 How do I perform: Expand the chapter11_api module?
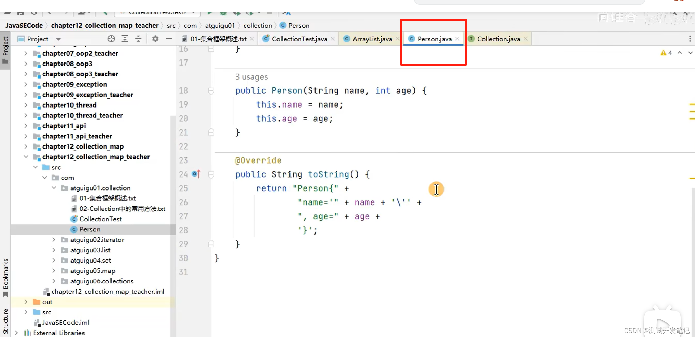click(x=26, y=126)
